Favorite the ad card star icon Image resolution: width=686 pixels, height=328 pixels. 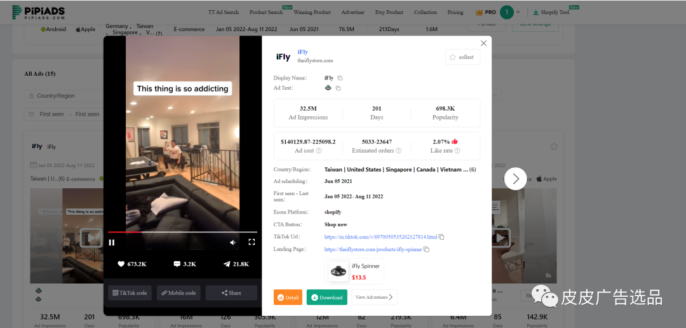(x=554, y=146)
